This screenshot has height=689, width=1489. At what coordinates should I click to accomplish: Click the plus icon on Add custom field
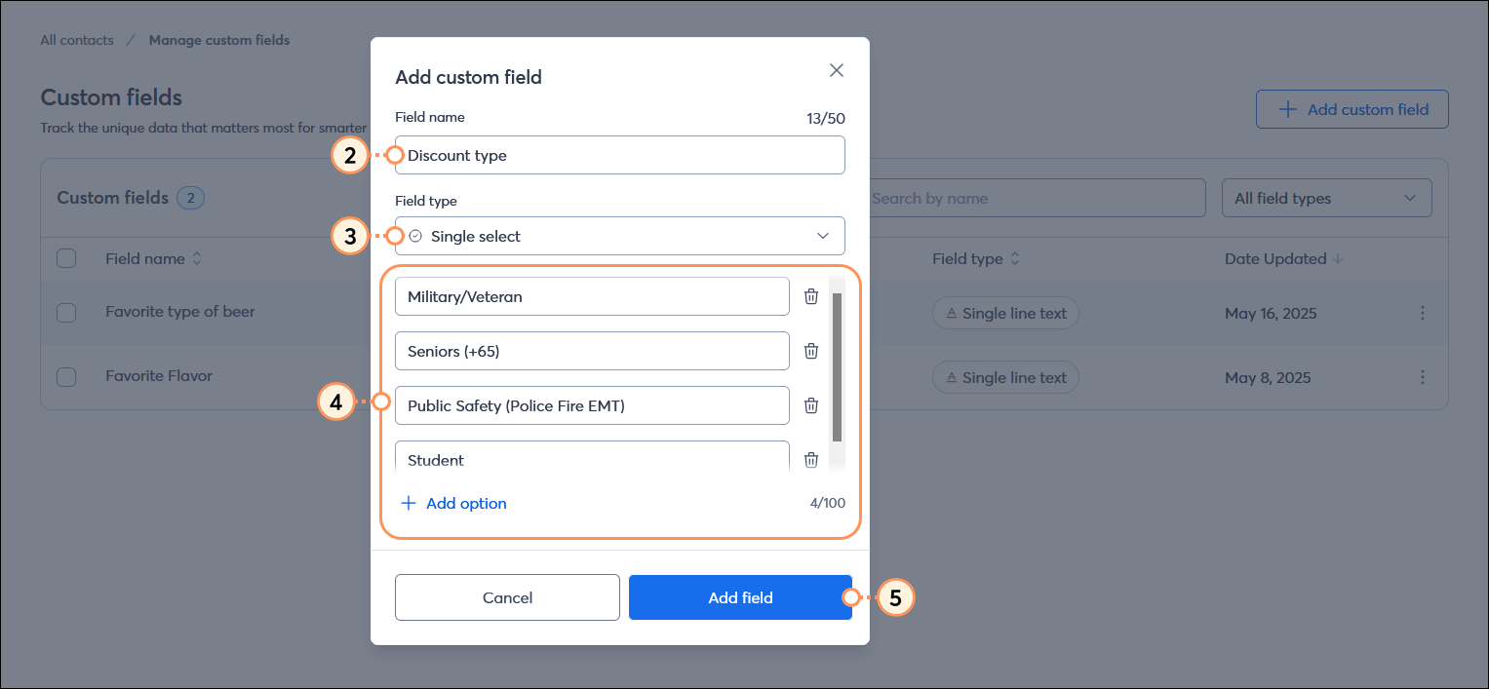[x=1286, y=108]
